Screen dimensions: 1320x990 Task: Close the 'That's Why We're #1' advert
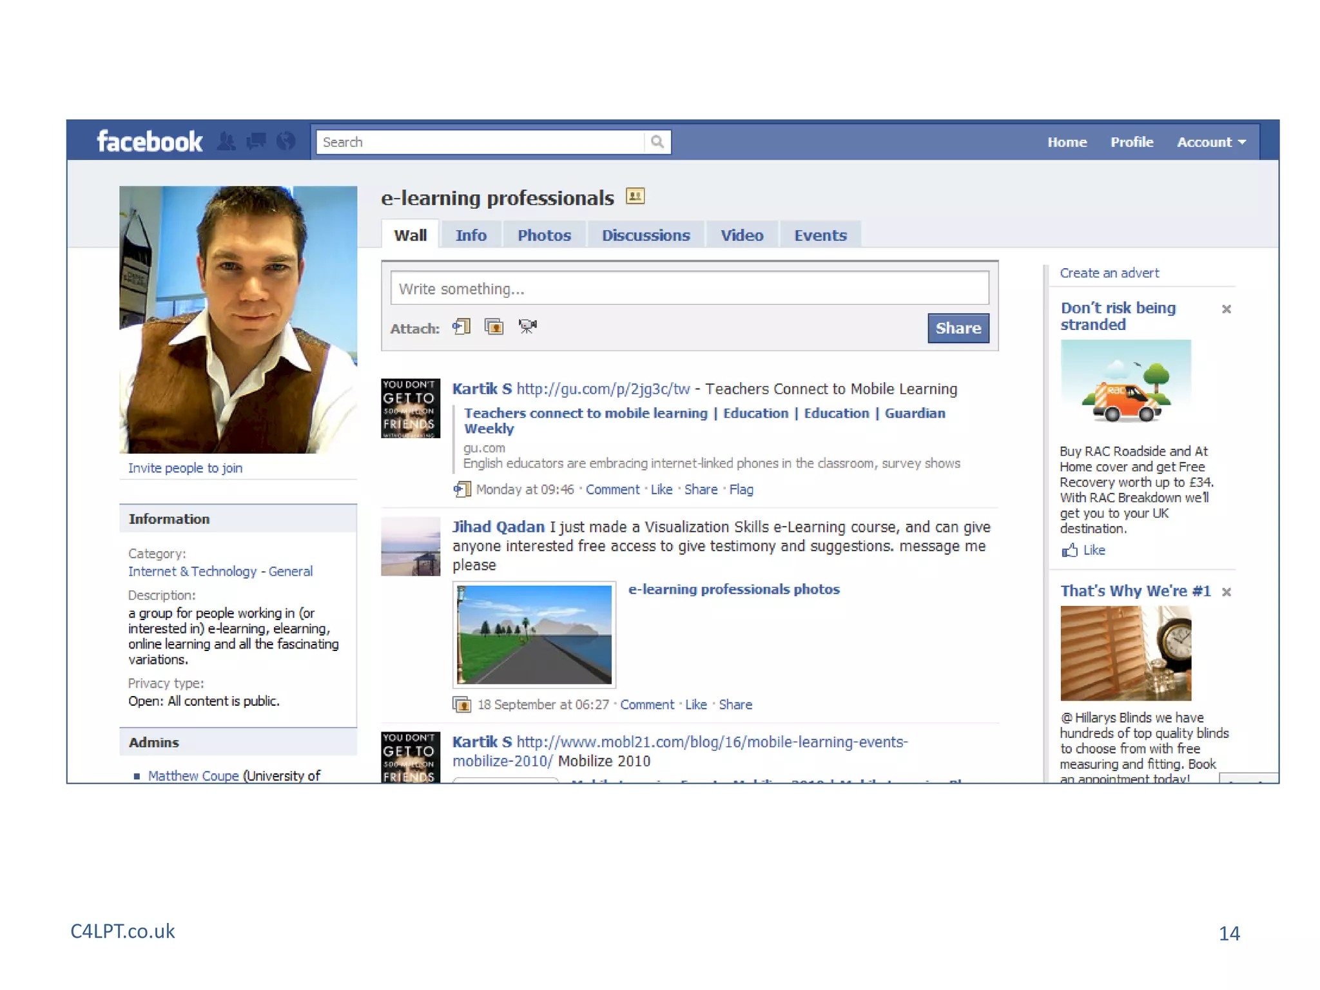[1226, 592]
